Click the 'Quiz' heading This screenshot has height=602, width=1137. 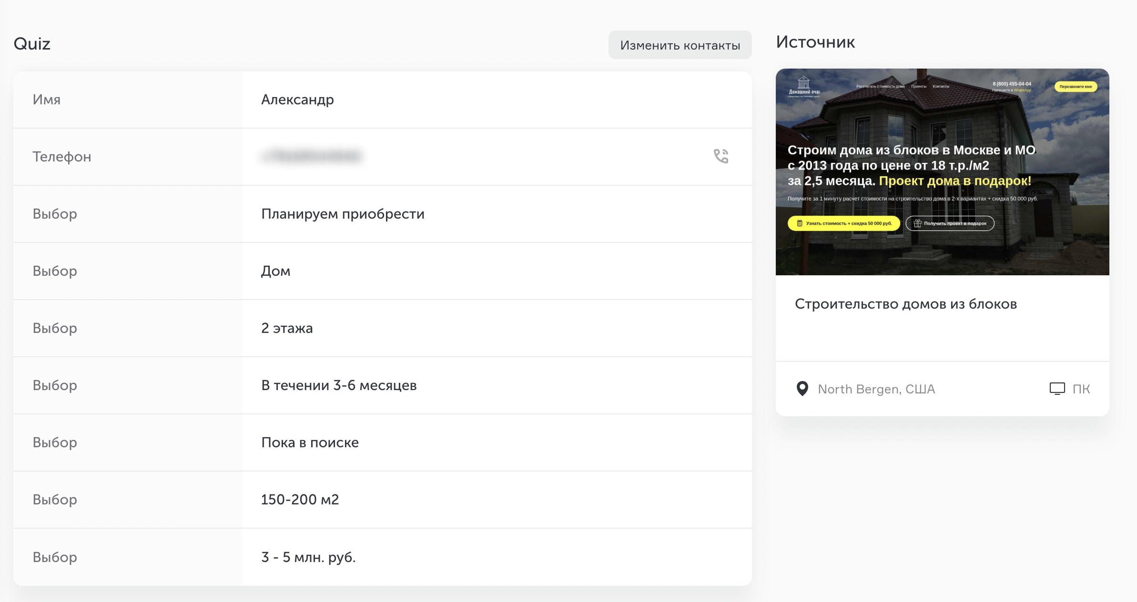point(32,44)
